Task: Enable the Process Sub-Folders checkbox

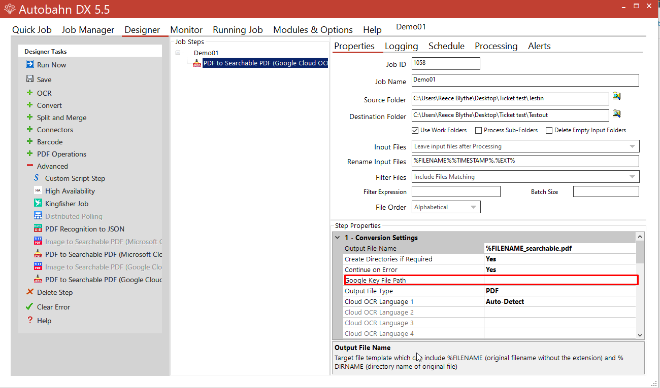Action: pos(479,130)
